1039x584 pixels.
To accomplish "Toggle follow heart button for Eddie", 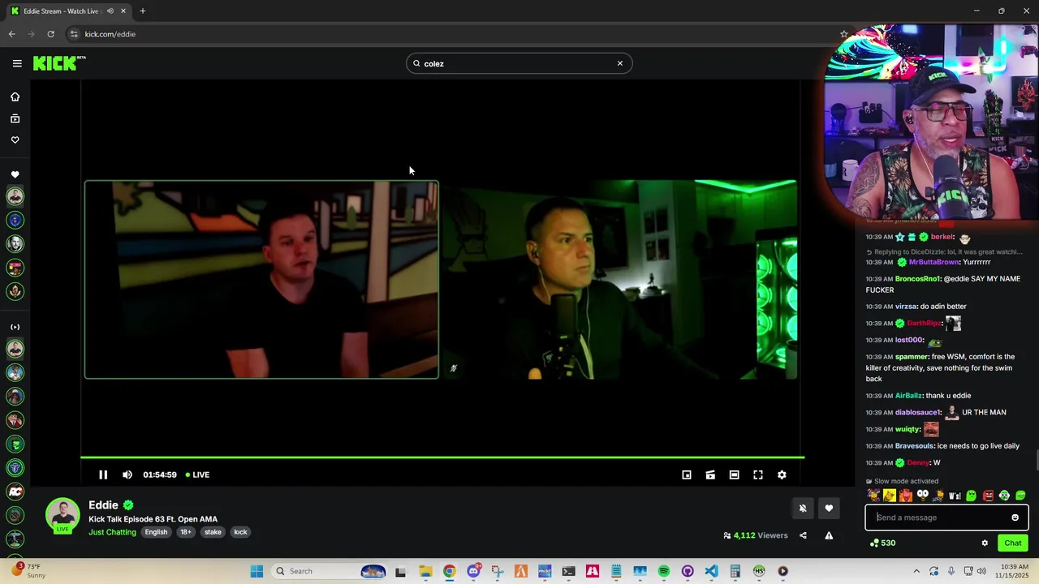I will (829, 509).
